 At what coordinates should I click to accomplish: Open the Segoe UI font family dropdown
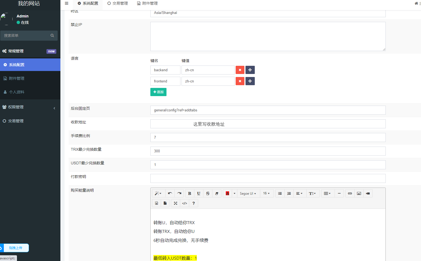pyautogui.click(x=247, y=193)
